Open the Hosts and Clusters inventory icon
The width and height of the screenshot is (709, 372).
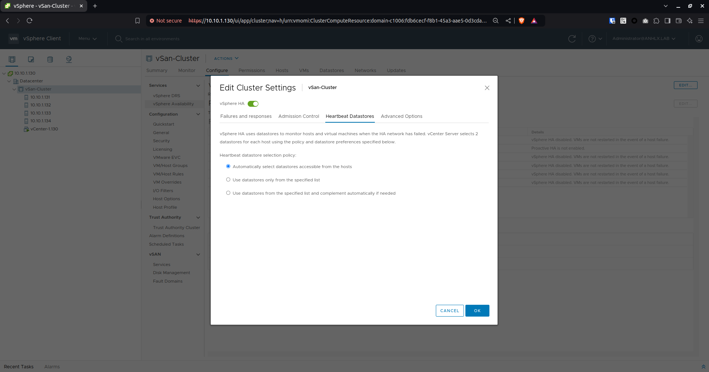coord(12,59)
